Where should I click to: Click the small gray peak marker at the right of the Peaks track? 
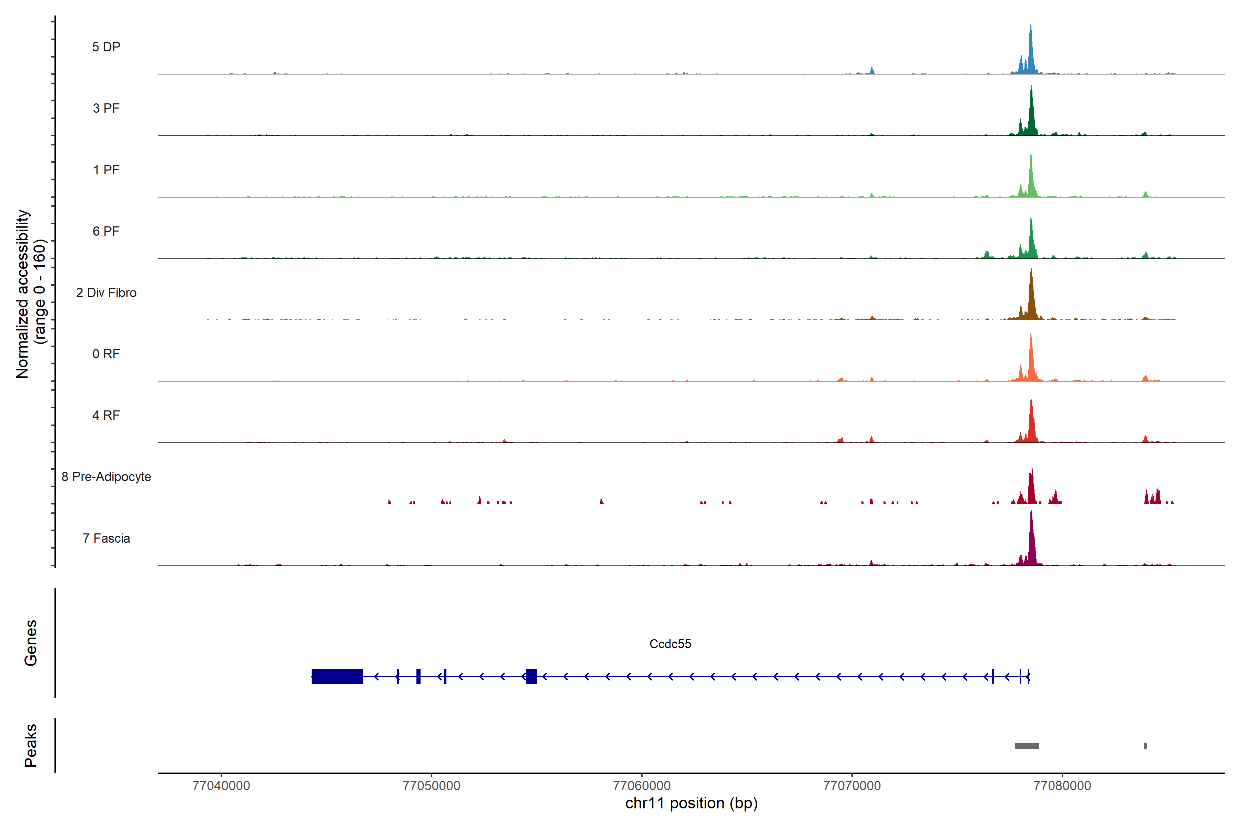coord(1146,746)
